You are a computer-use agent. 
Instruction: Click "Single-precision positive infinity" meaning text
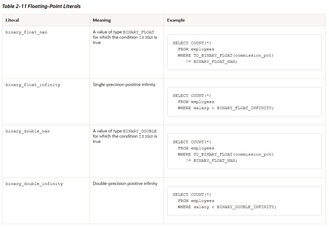[124, 85]
